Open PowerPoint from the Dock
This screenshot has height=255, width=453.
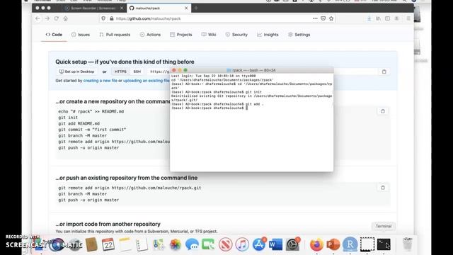[x=333, y=244]
